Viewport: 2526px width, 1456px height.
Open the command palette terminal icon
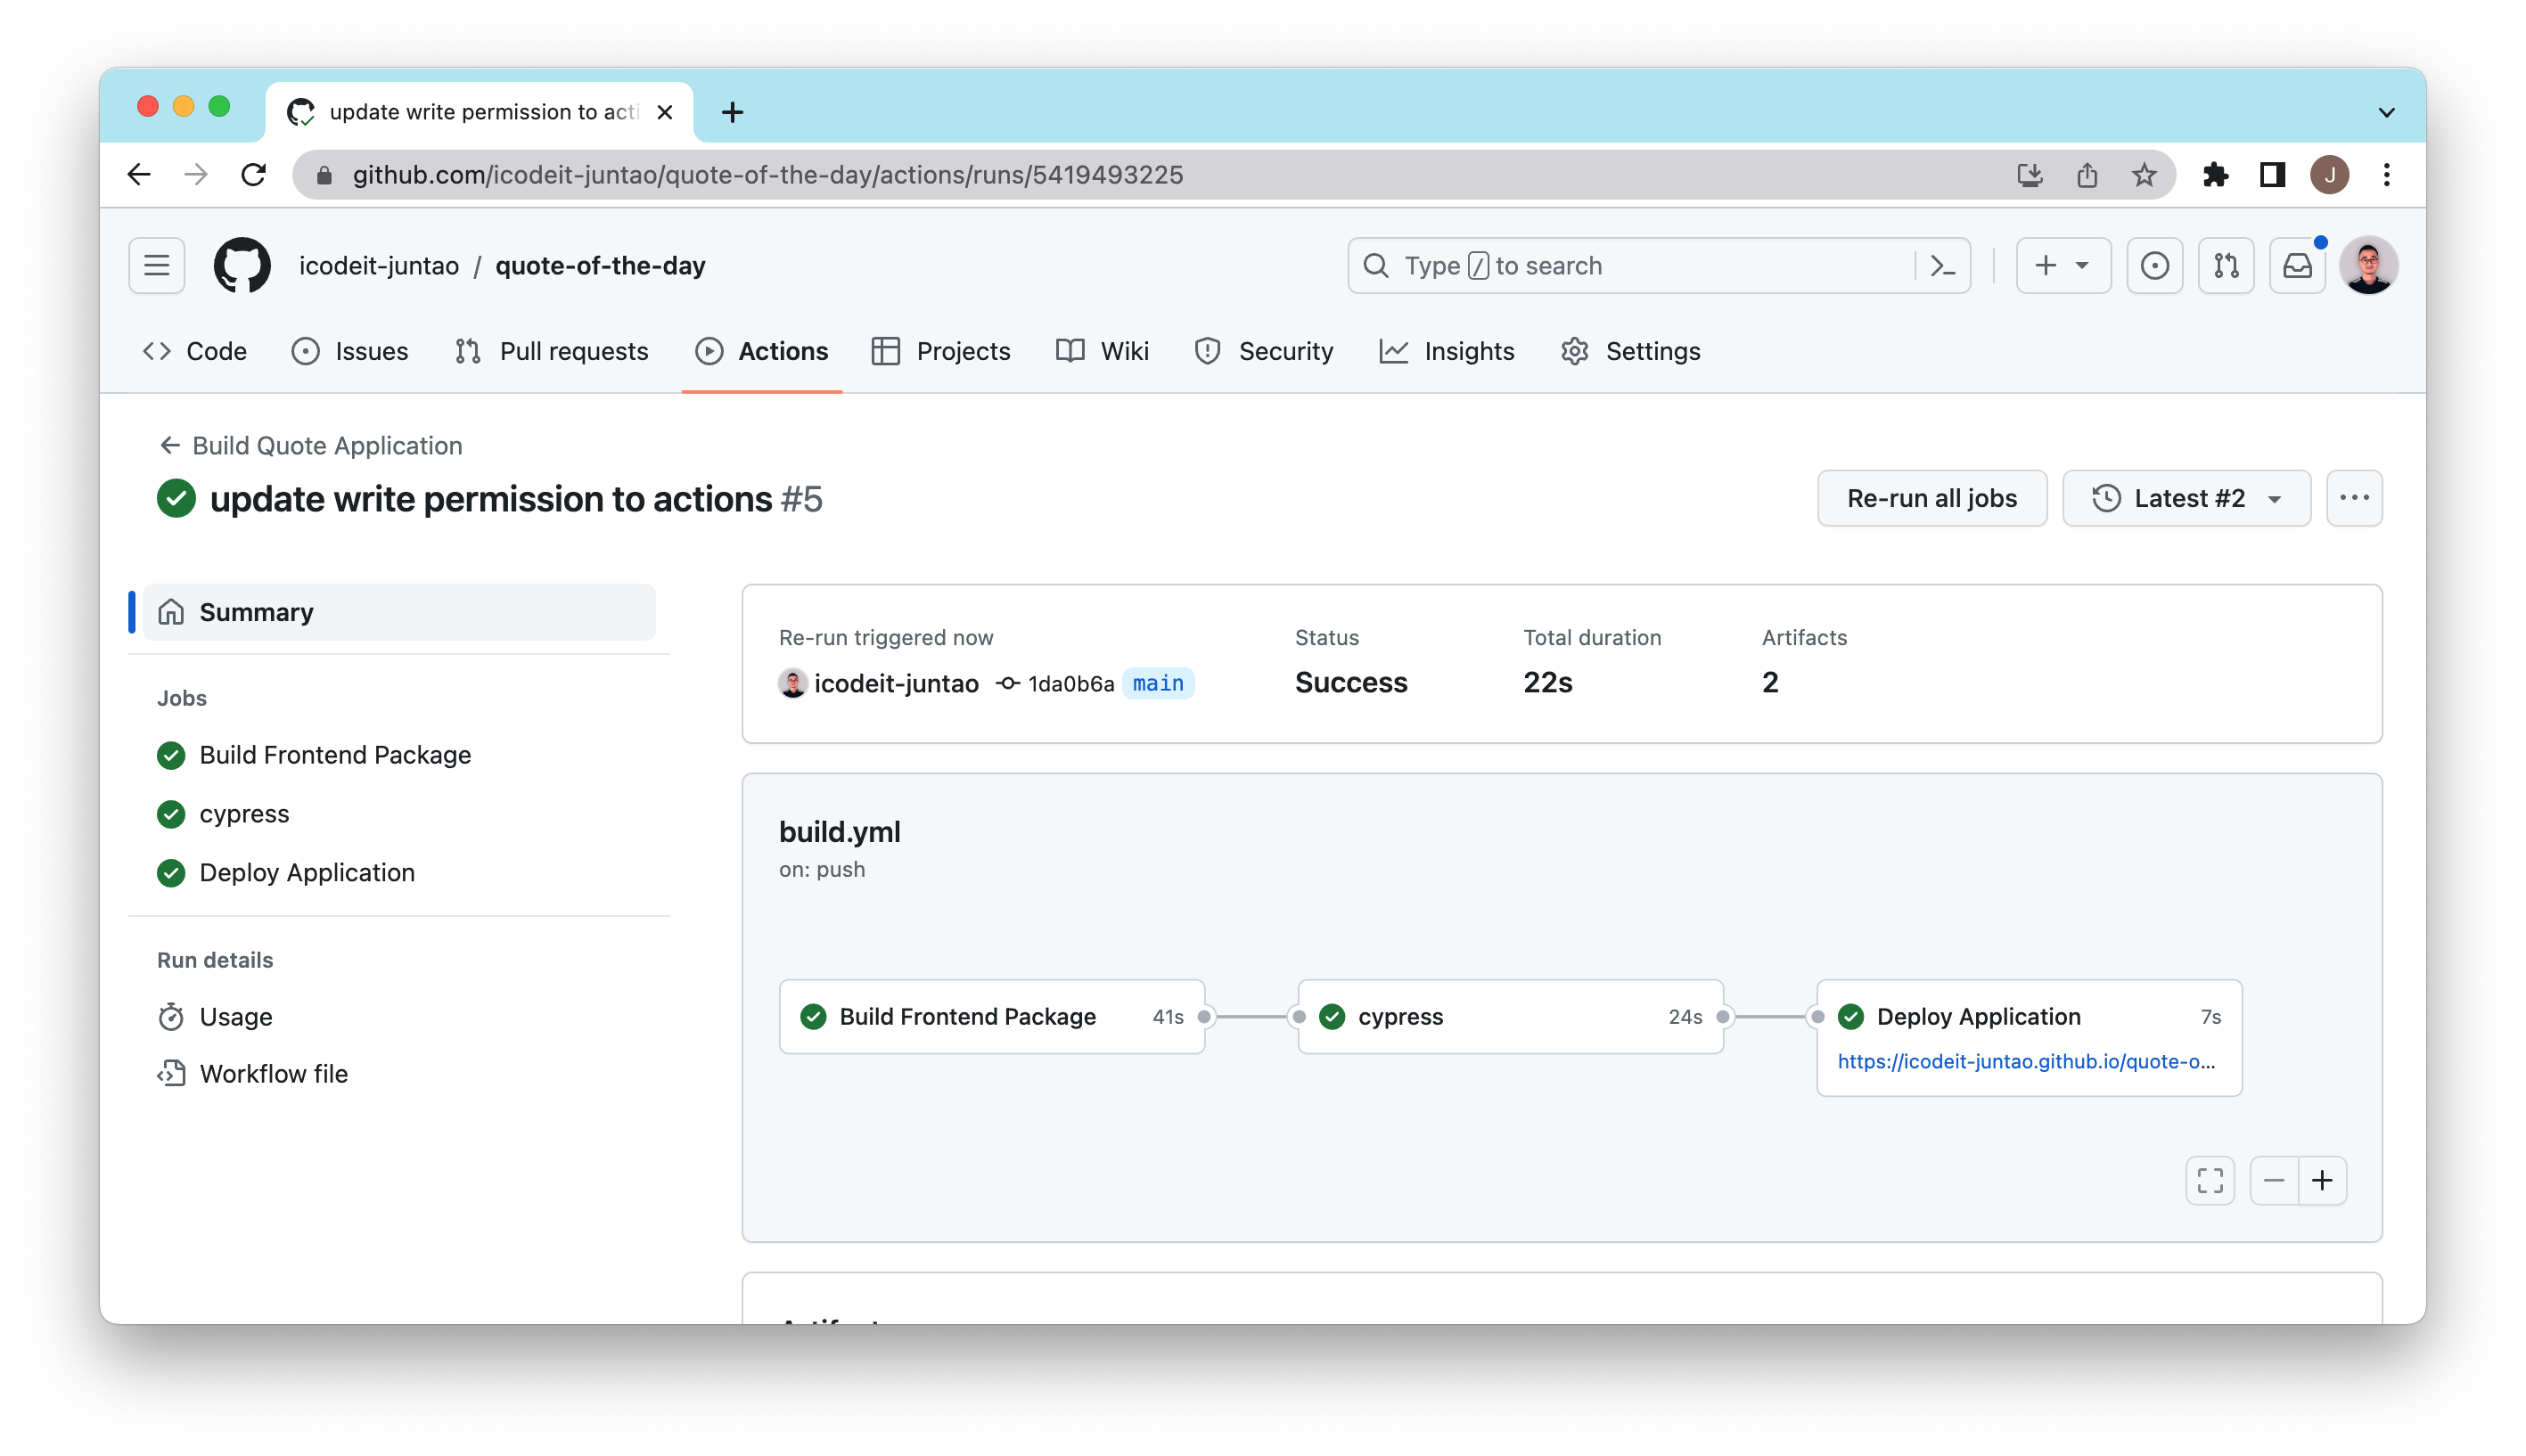[x=1942, y=266]
